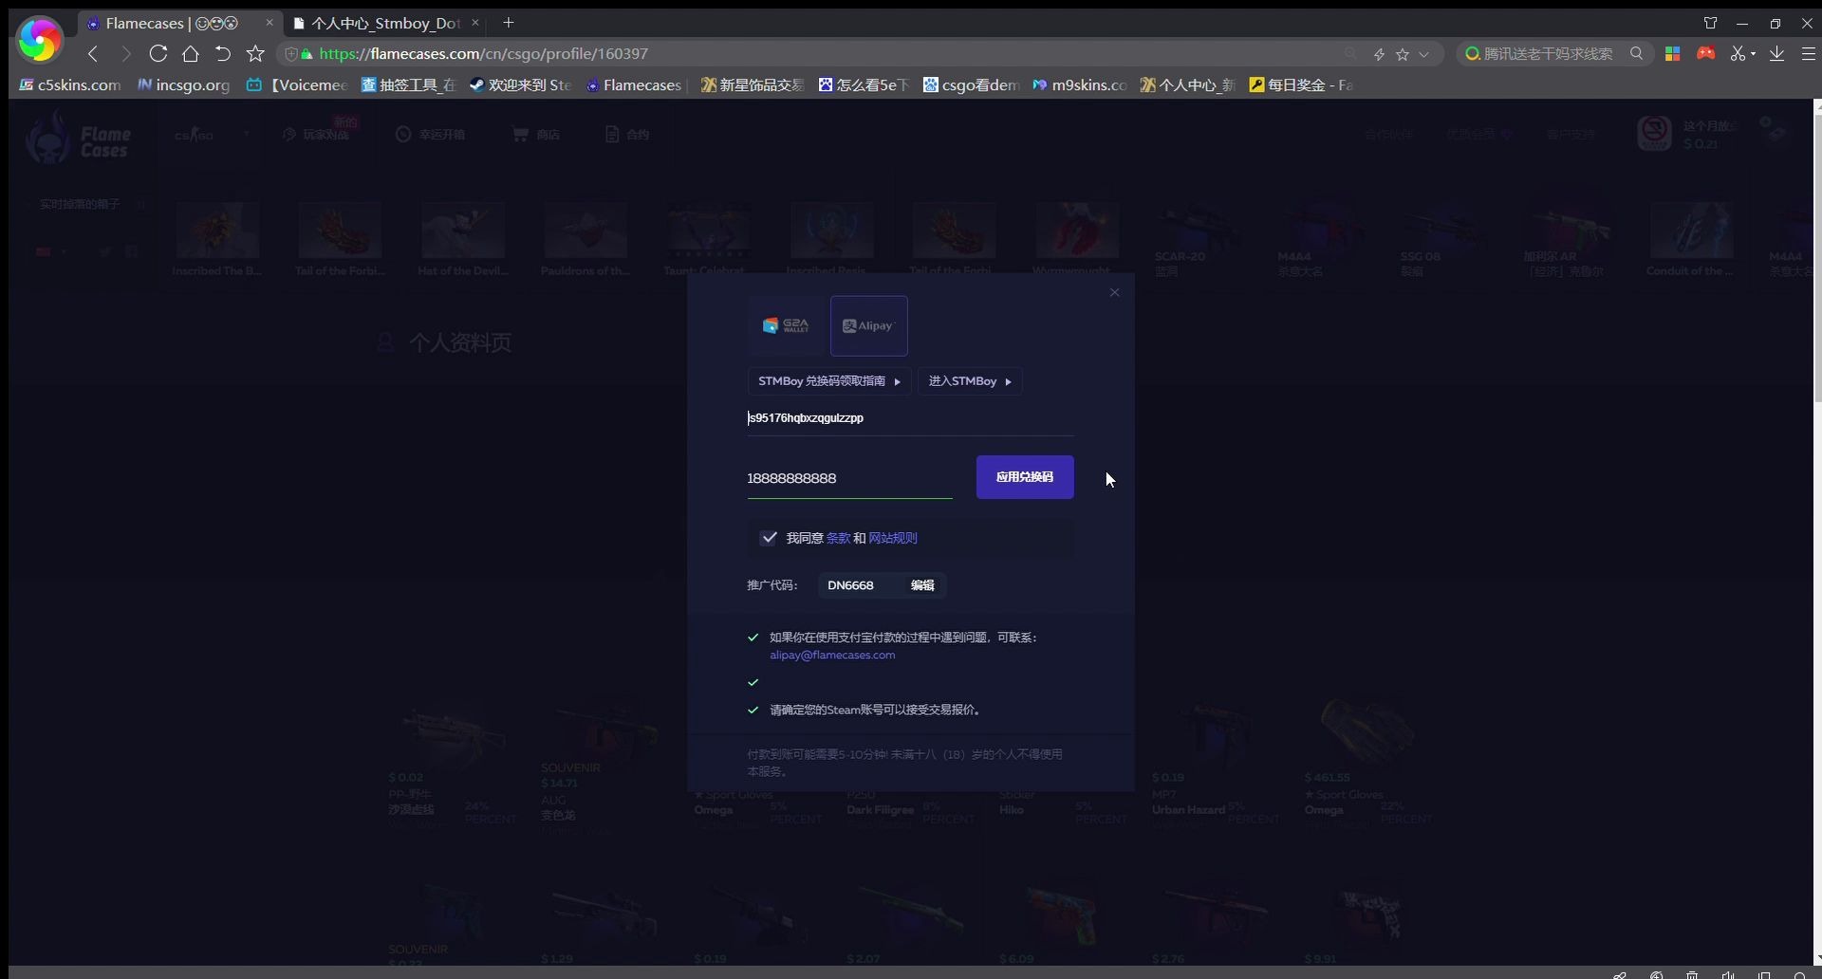This screenshot has width=1822, height=979.
Task: Click the shirt skin icon in title bar
Action: 1710,23
